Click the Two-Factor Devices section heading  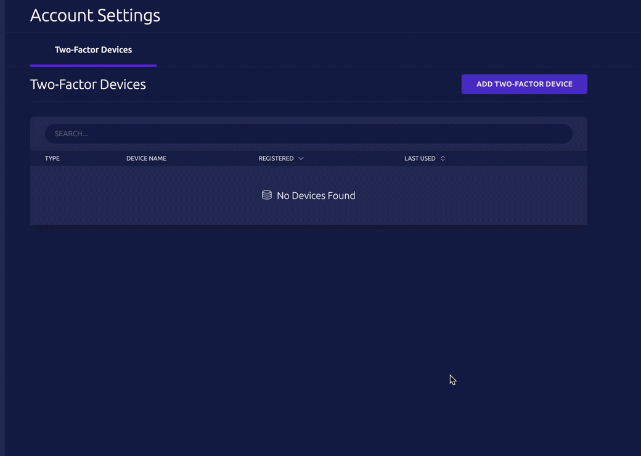pos(88,84)
